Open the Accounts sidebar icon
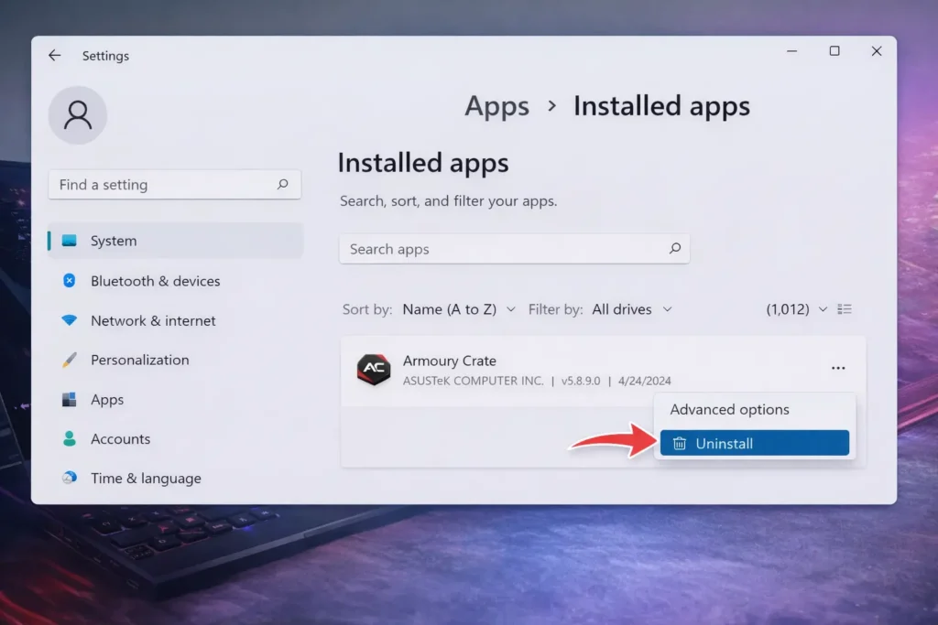 [x=71, y=439]
